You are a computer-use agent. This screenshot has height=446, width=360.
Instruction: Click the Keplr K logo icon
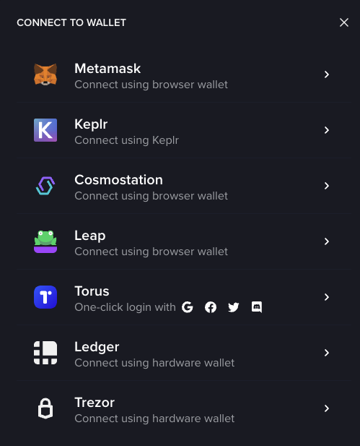click(45, 130)
